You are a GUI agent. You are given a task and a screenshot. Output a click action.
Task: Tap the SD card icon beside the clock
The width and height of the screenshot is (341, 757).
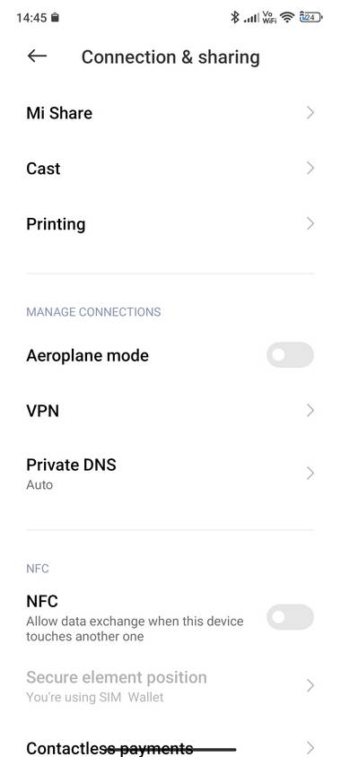click(x=55, y=18)
